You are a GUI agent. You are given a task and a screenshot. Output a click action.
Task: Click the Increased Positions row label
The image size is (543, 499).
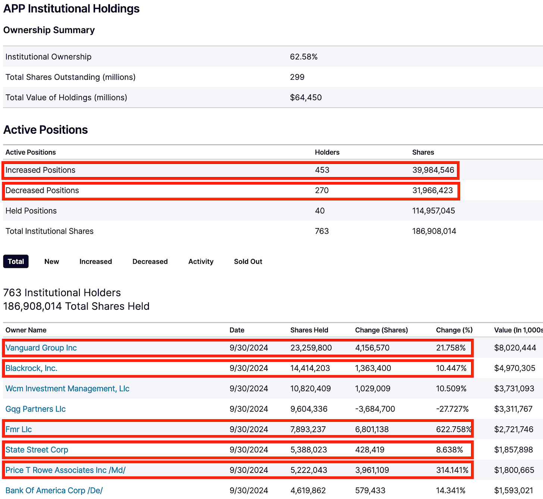40,170
